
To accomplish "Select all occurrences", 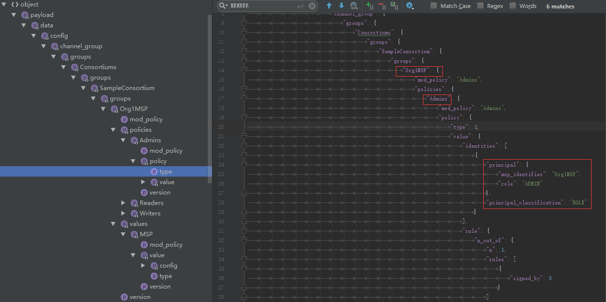I will click(395, 6).
